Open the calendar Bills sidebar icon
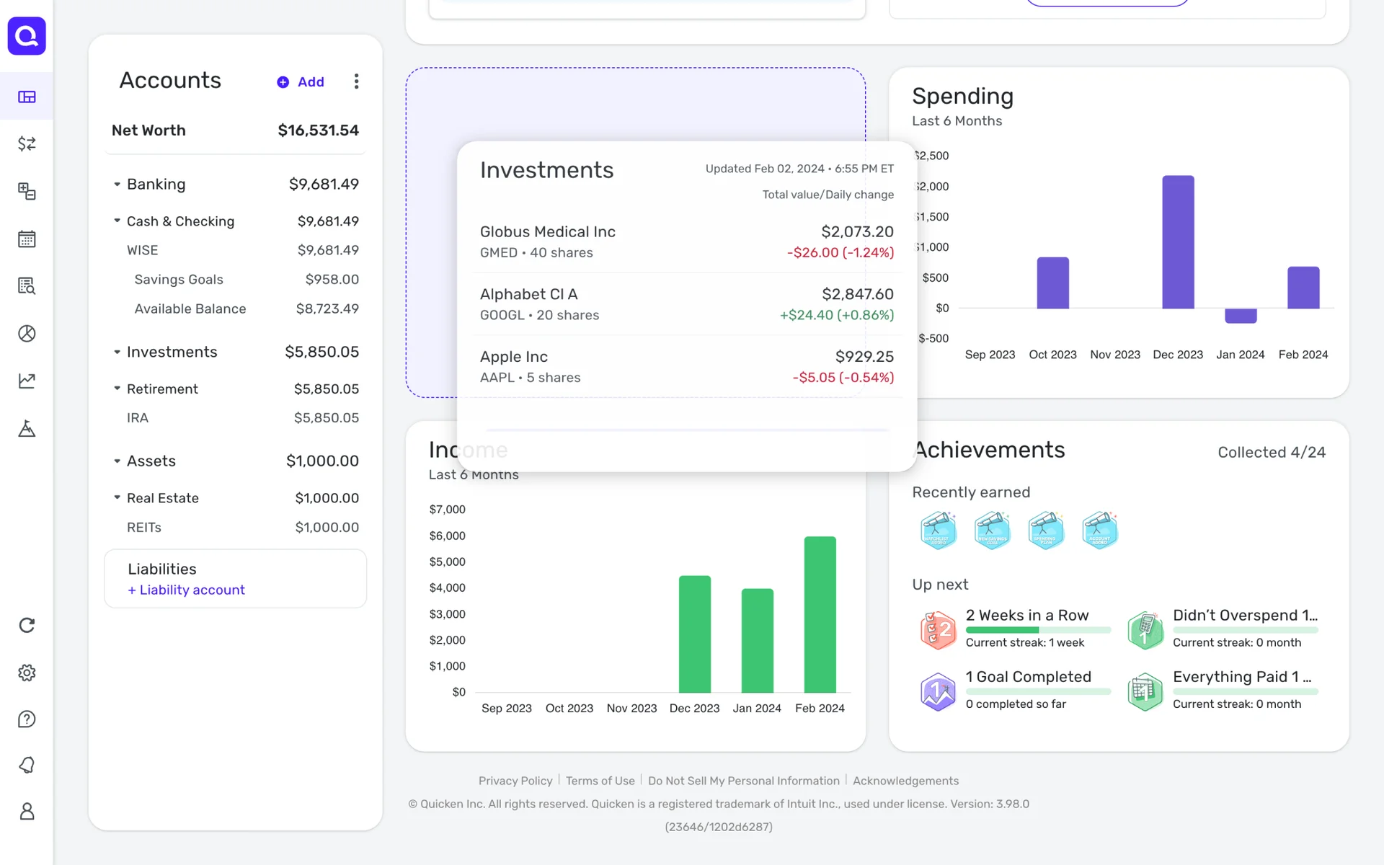This screenshot has height=865, width=1384. [x=27, y=239]
